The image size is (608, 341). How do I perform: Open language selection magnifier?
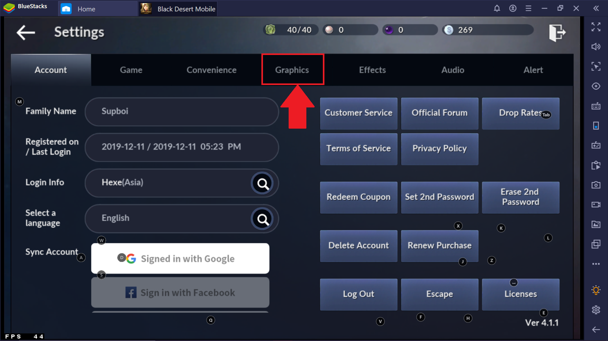[x=263, y=219]
